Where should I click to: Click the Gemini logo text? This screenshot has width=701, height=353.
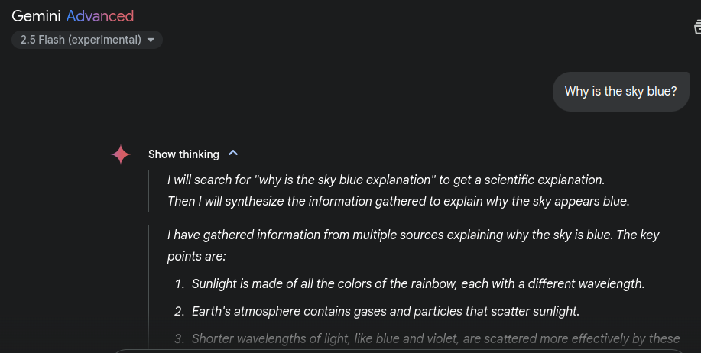coord(36,16)
